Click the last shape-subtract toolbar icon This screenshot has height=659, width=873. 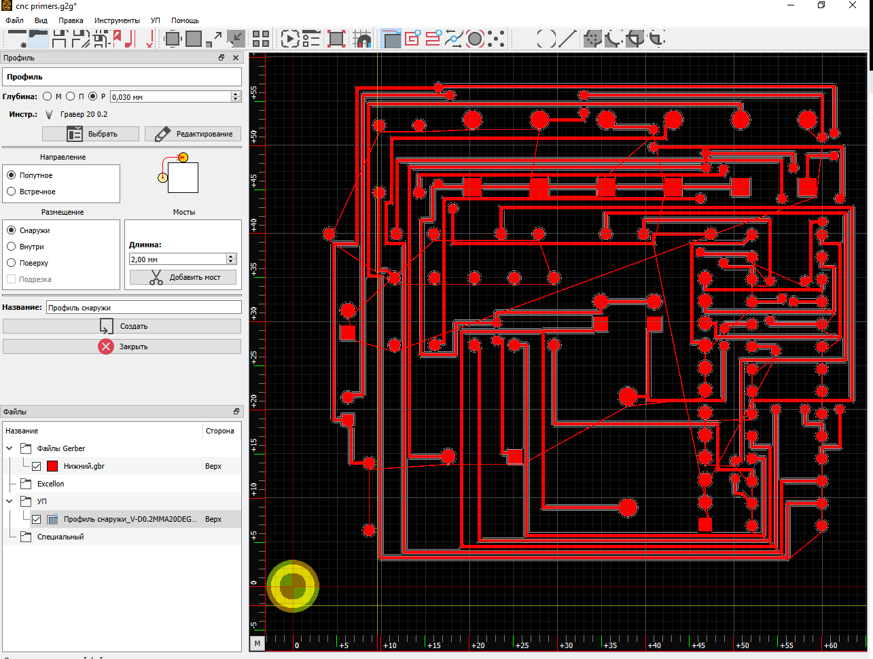pyautogui.click(x=656, y=39)
